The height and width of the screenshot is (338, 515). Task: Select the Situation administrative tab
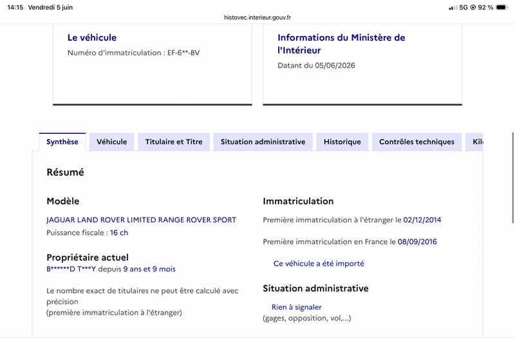263,142
